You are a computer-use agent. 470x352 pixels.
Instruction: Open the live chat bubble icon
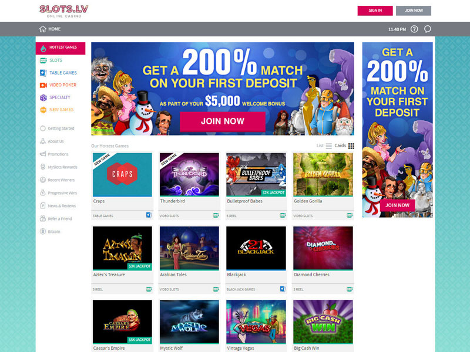tap(428, 29)
